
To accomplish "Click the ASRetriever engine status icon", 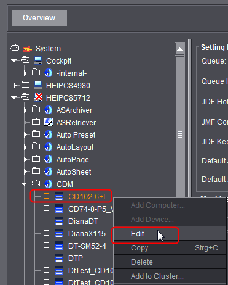I will (x=49, y=122).
